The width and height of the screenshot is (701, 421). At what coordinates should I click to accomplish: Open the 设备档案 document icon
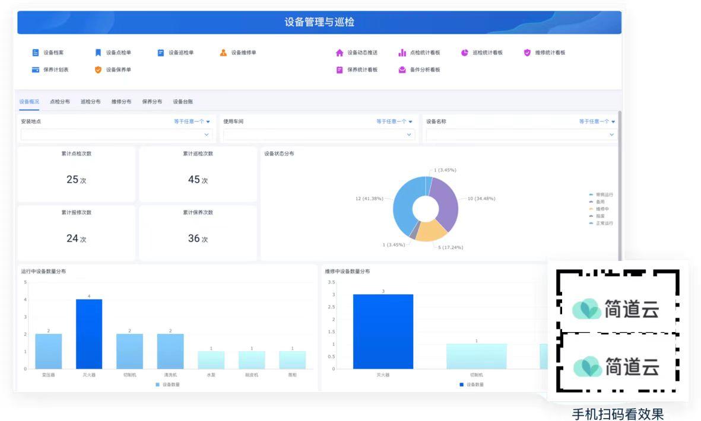pos(36,53)
